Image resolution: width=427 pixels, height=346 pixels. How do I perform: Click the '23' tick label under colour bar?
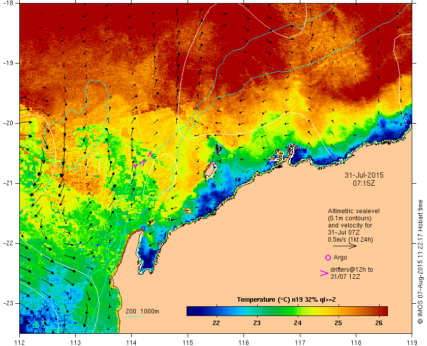(257, 323)
